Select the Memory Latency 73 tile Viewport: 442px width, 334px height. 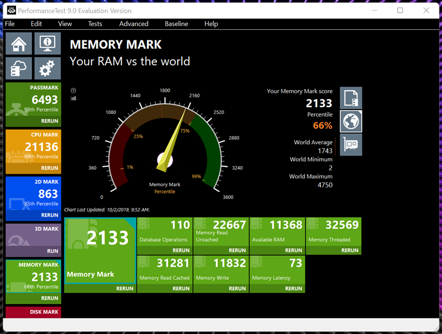click(x=277, y=270)
